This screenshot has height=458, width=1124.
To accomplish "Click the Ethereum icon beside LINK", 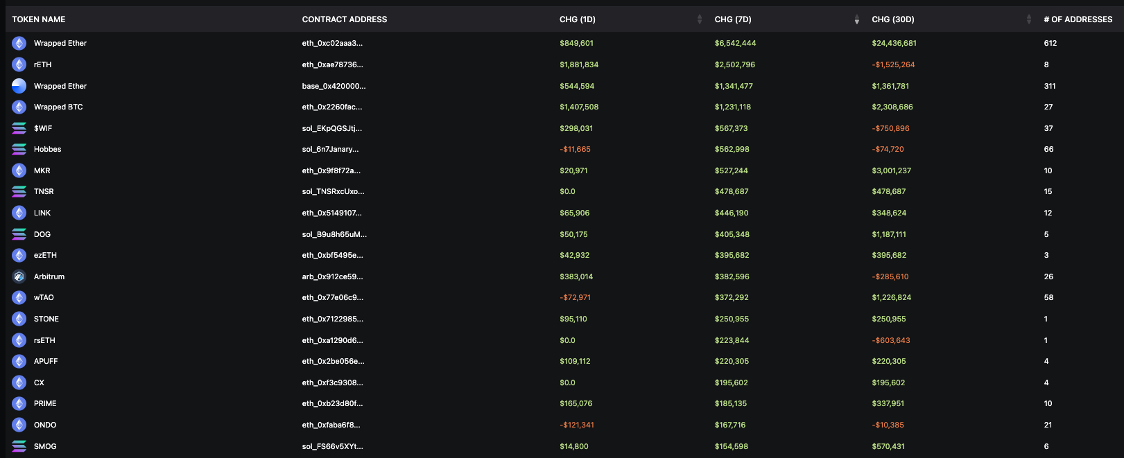I will coord(19,213).
